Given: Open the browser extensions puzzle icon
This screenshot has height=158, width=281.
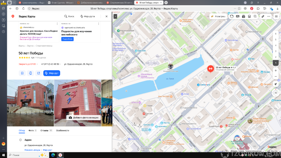Looking at the screenshot, I should coord(258,8).
